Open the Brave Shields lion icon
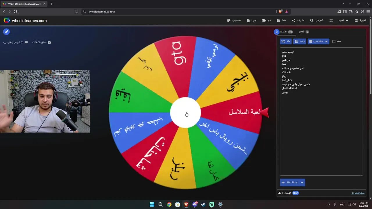The image size is (372, 209). 280,12
